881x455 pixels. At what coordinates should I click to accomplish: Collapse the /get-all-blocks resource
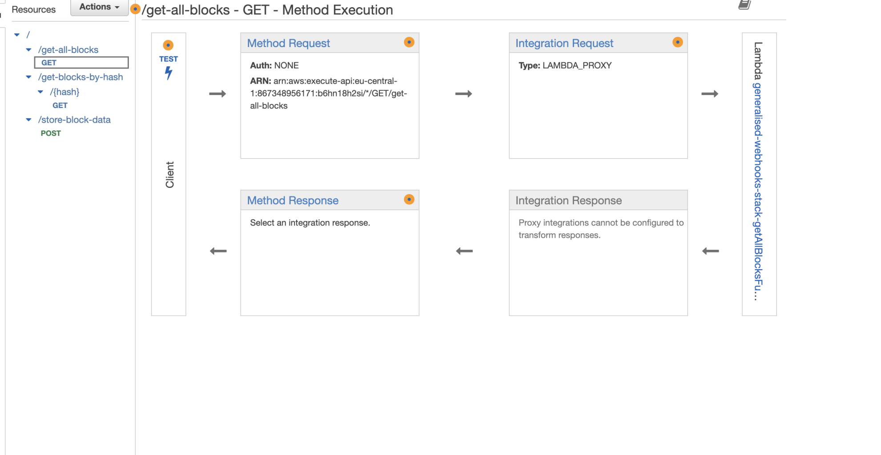click(x=29, y=50)
